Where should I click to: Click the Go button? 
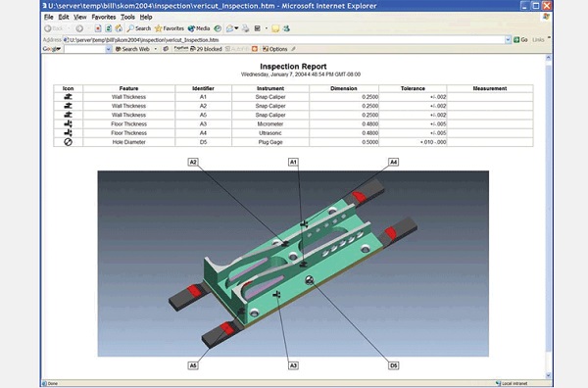pyautogui.click(x=520, y=40)
